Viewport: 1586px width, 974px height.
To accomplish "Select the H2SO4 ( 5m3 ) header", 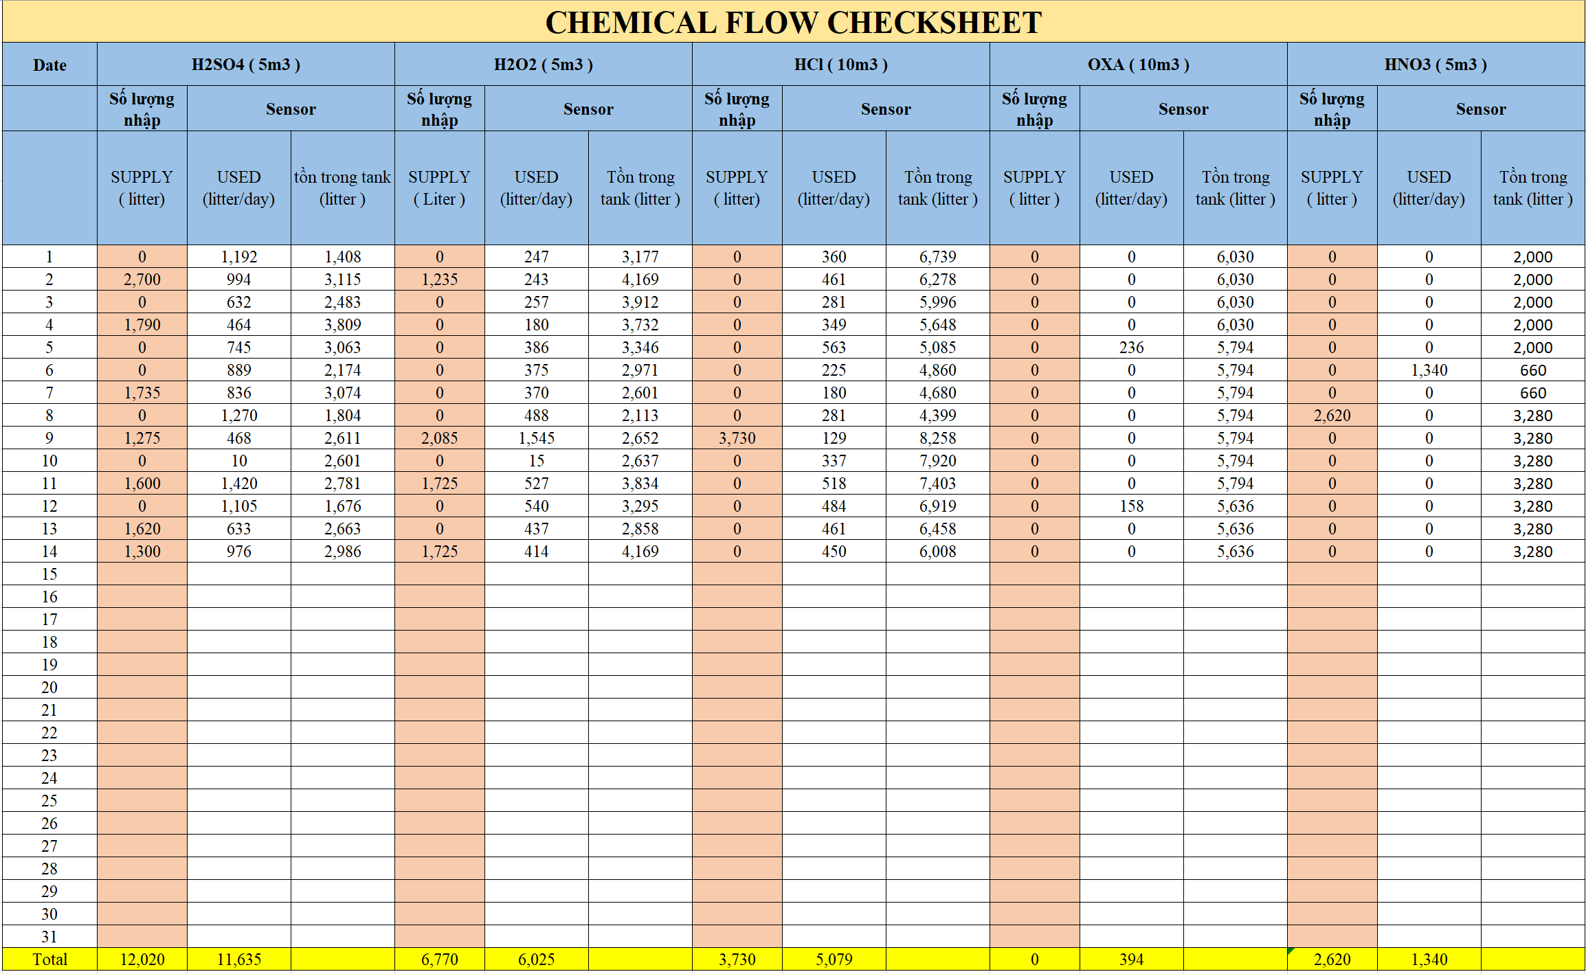I will click(x=245, y=65).
